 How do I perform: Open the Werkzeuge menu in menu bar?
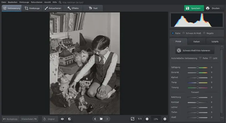click(24, 2)
